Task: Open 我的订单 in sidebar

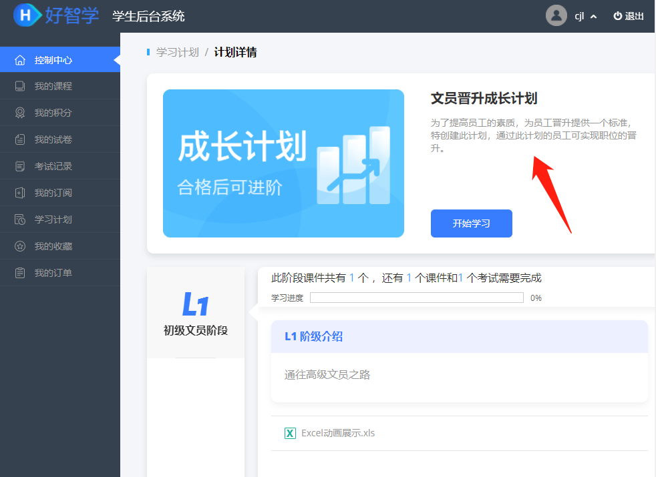Action: tap(60, 273)
